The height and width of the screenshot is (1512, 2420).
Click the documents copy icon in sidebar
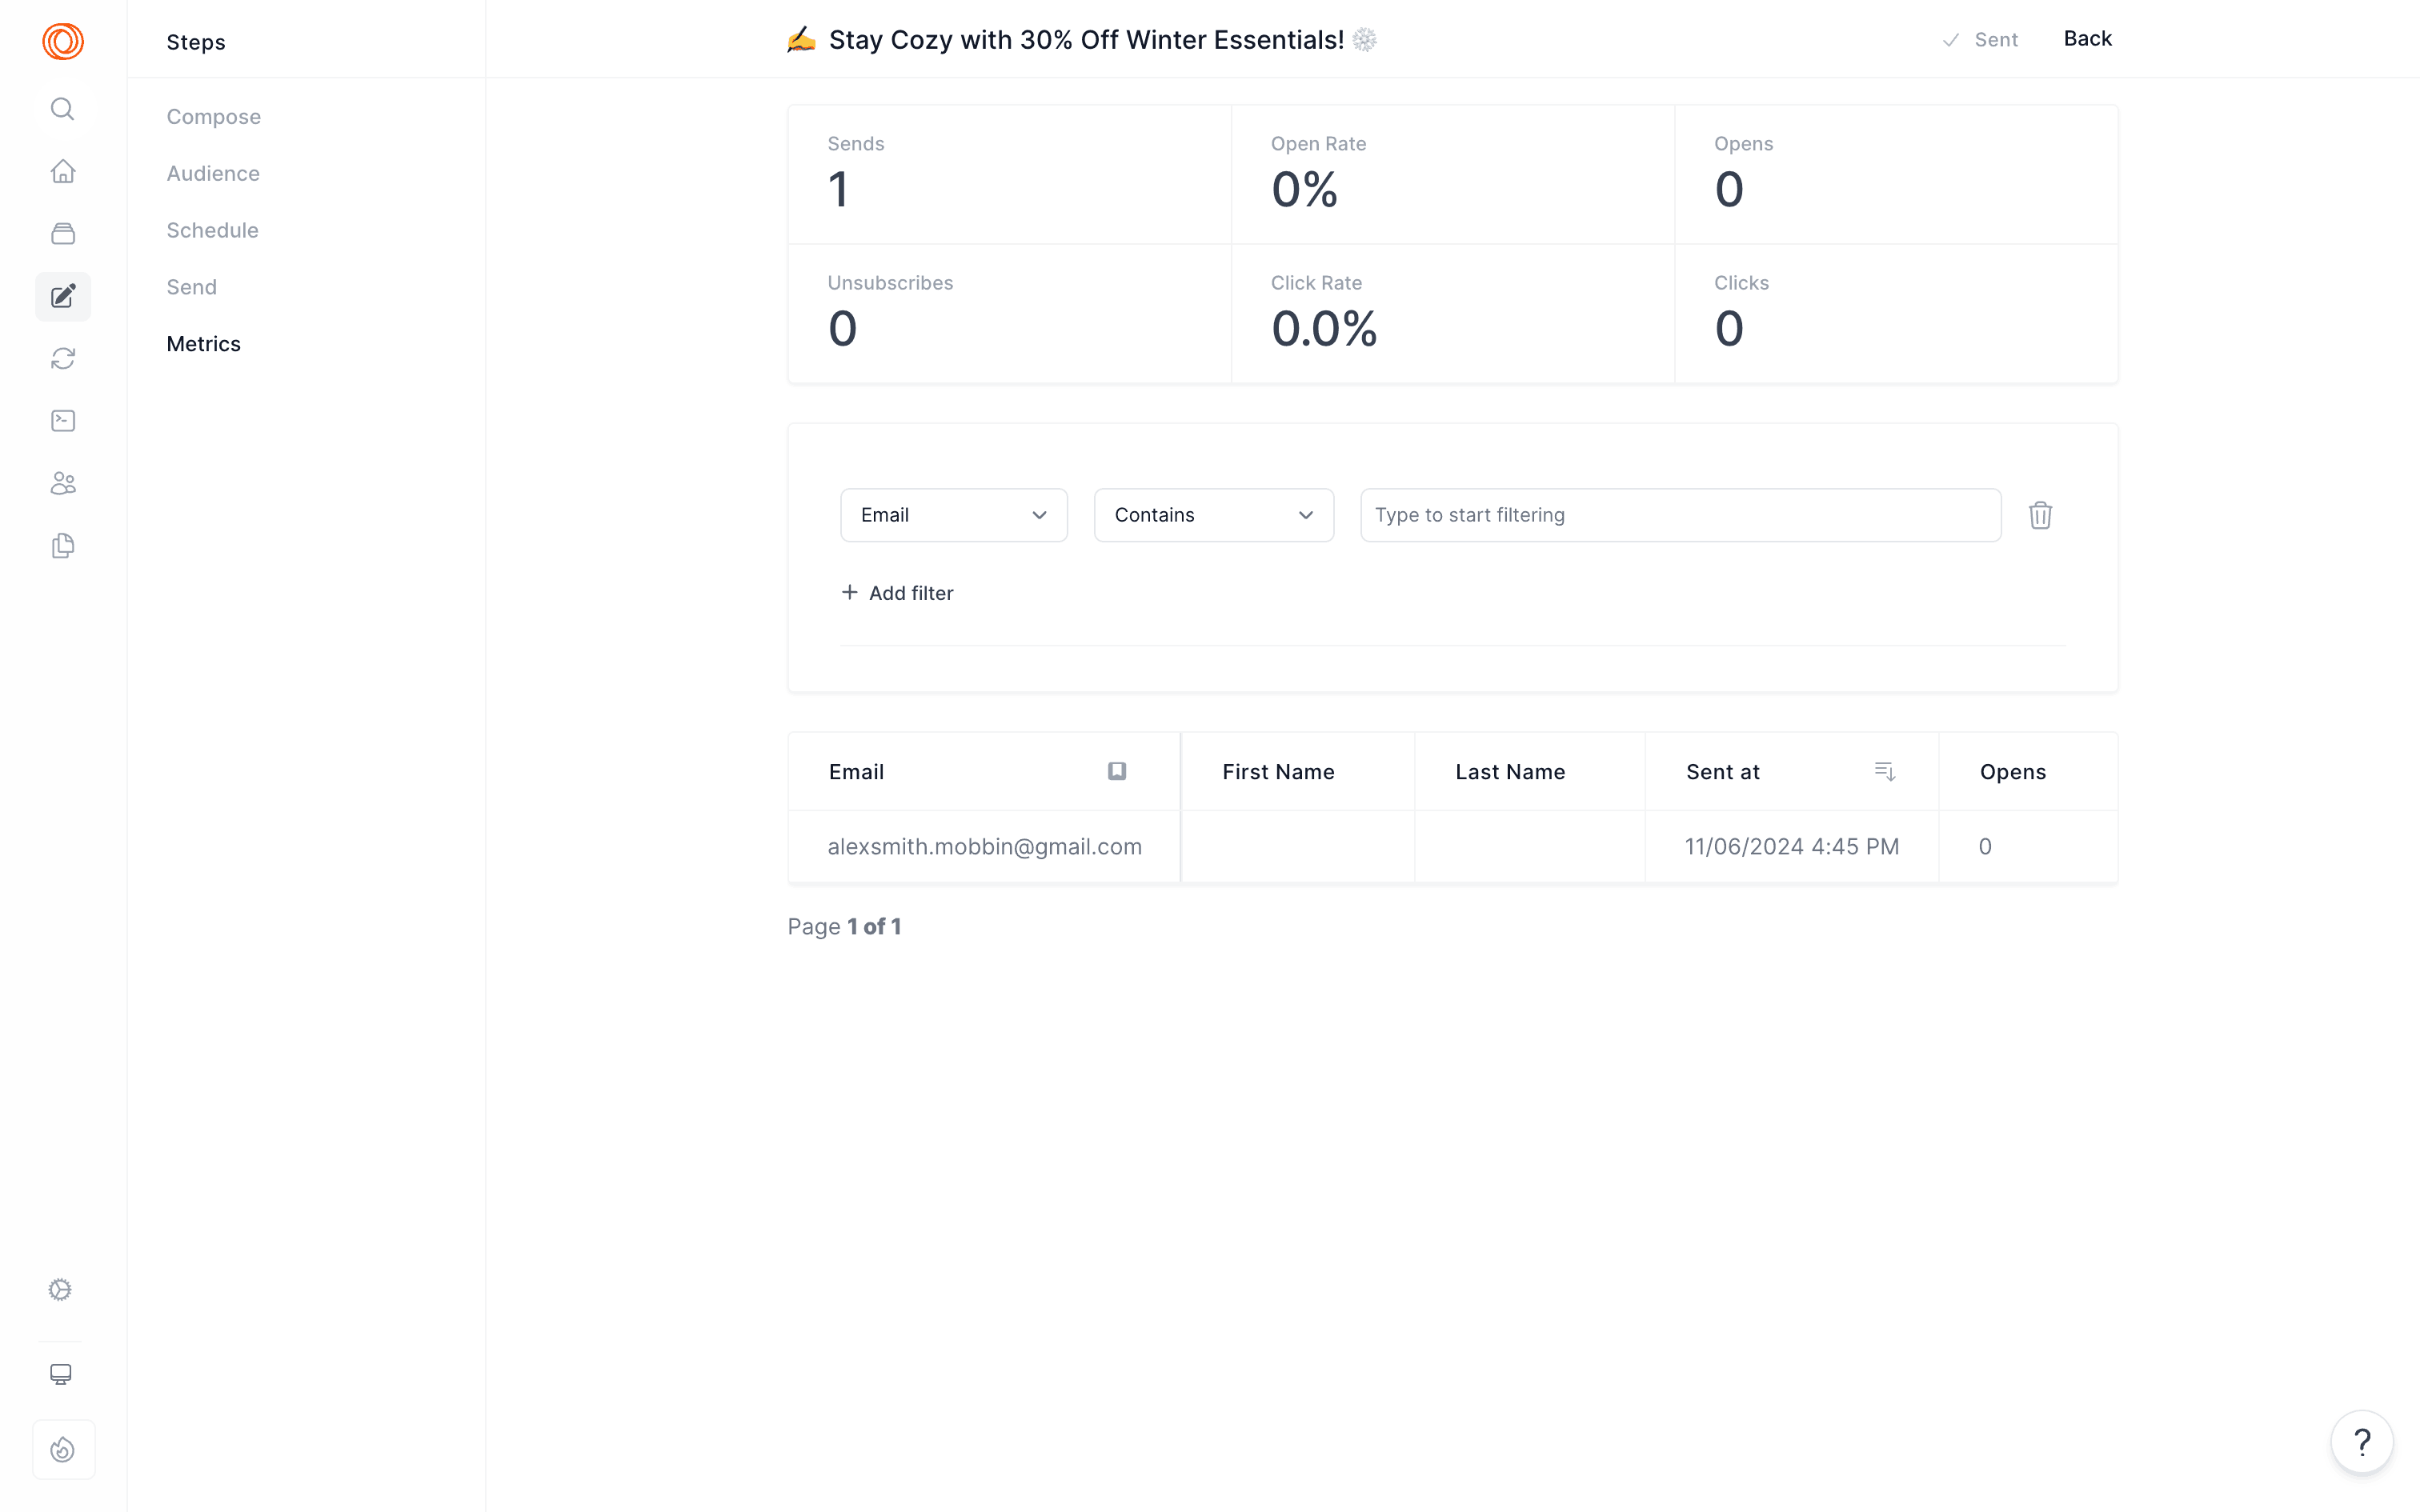coord(62,545)
